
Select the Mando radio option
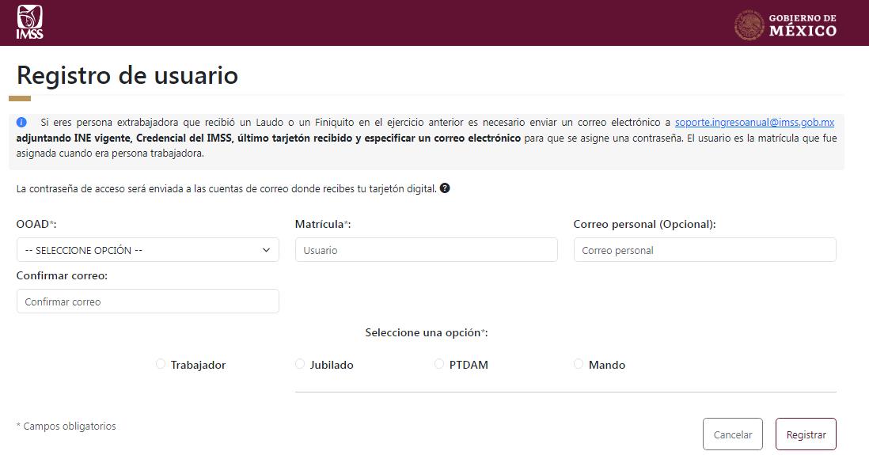click(x=579, y=364)
